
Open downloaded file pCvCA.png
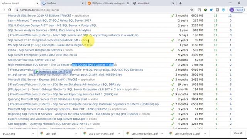pos(9,134)
